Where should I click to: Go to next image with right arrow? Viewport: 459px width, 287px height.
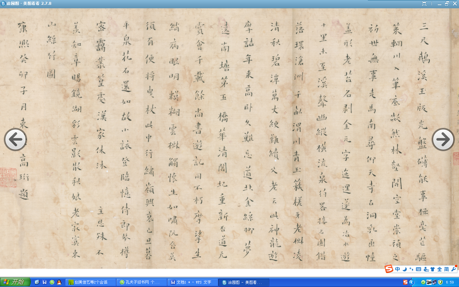pos(443,139)
